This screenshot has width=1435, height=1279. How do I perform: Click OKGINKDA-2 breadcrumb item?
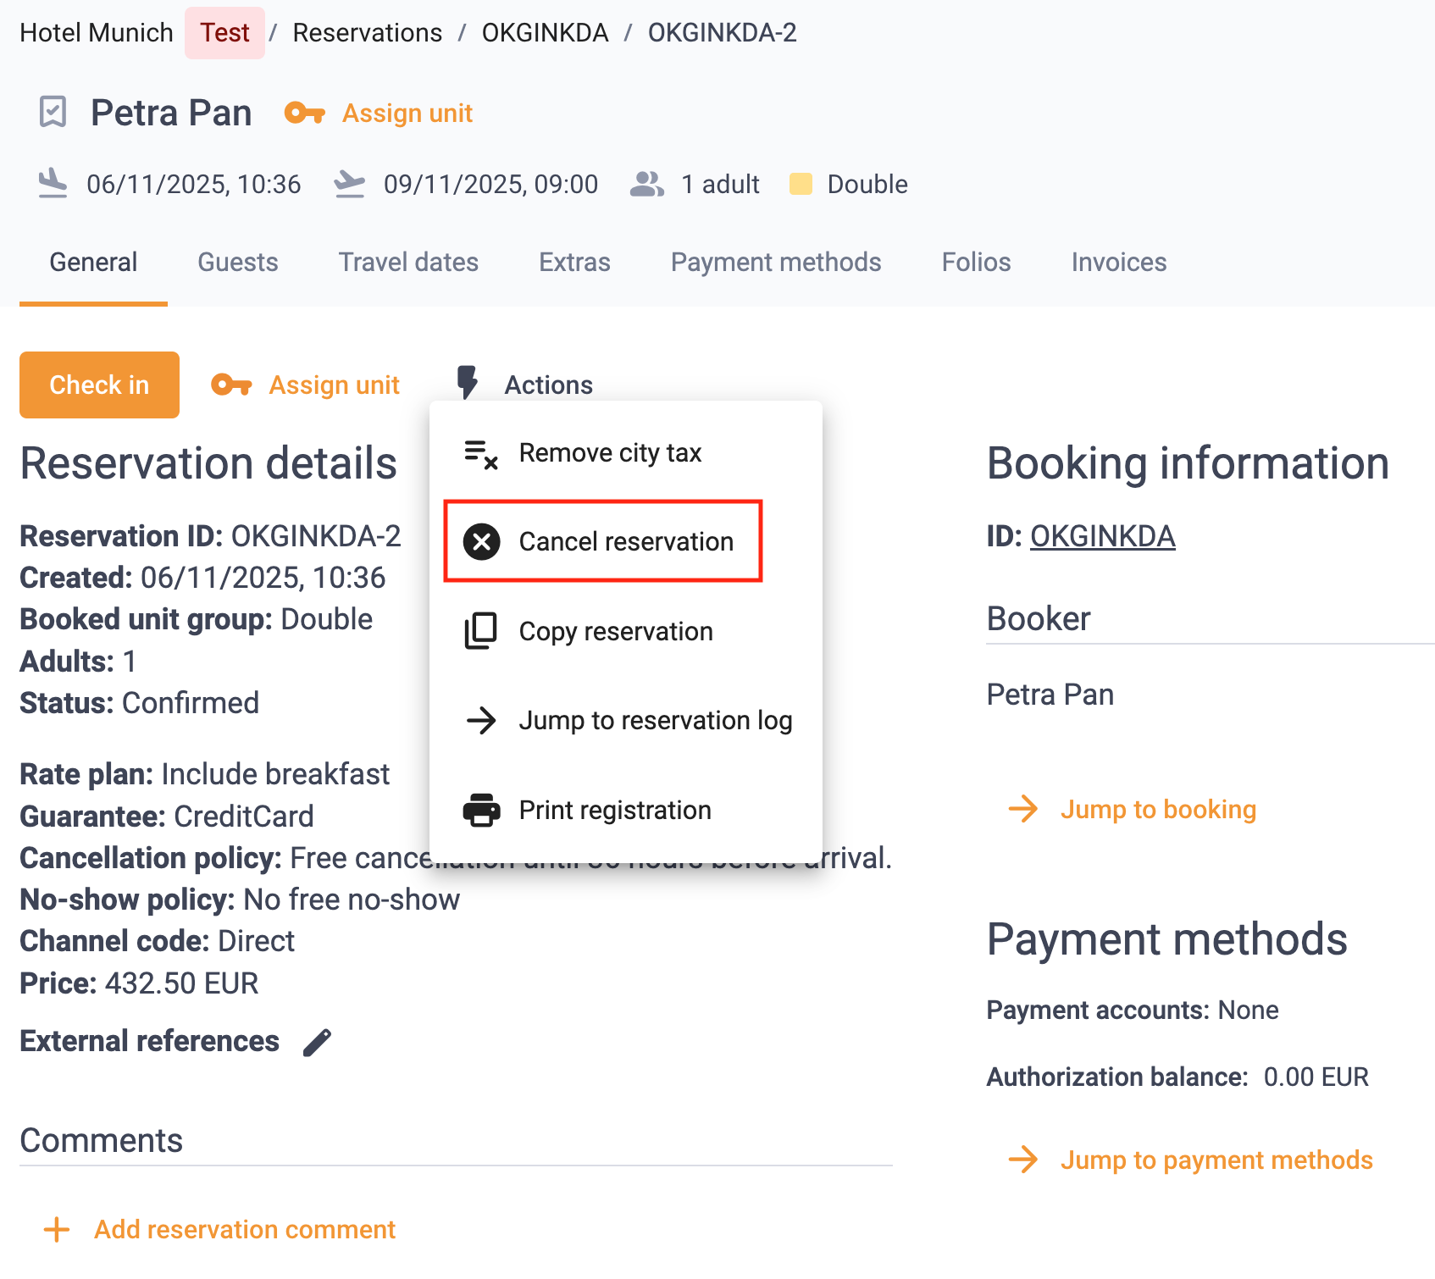[x=723, y=32]
